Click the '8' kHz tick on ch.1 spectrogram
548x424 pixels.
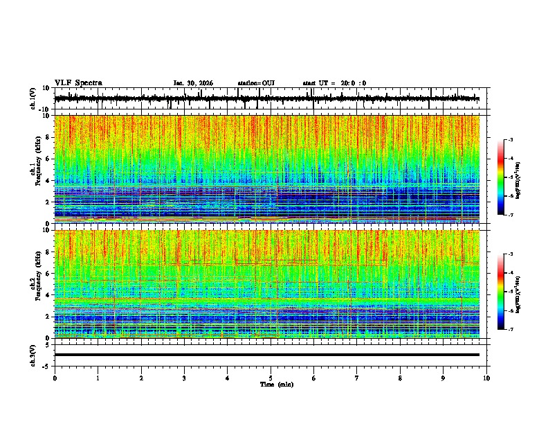[x=48, y=137]
